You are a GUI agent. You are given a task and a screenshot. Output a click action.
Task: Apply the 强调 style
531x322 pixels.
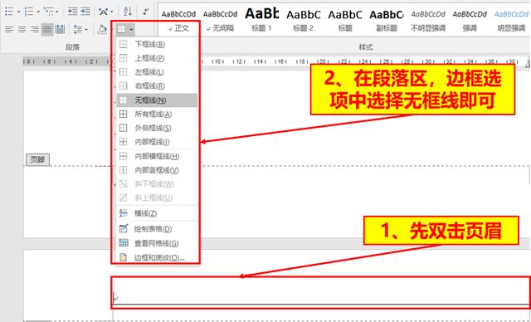pos(470,20)
